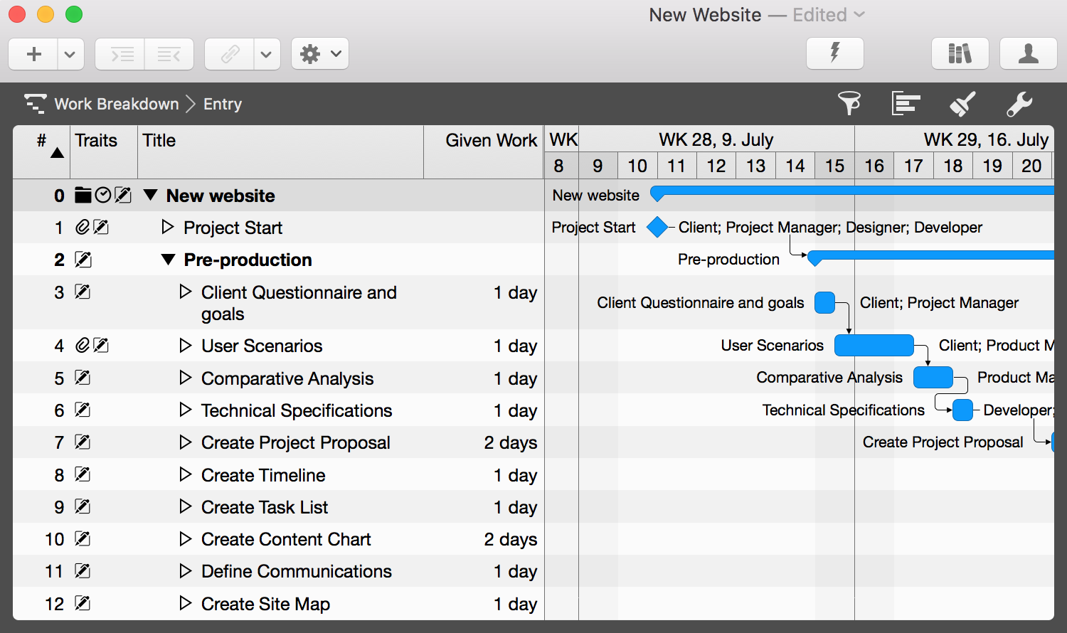
Task: Open the resources person toolbar button
Action: coord(1028,53)
